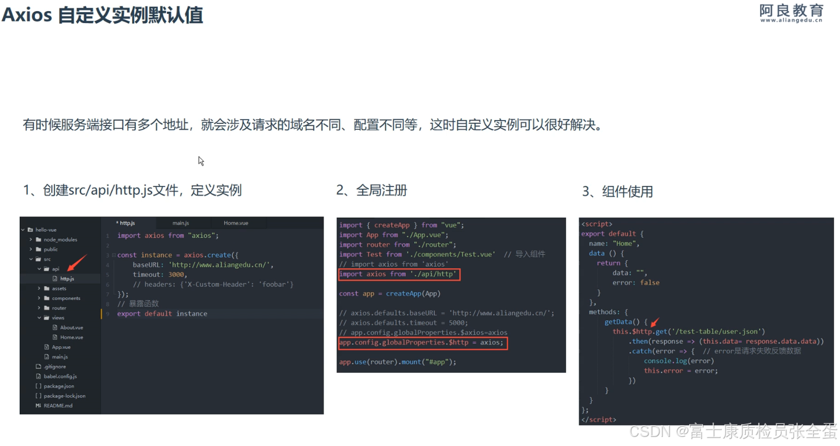Click the babel.config.js file icon
Viewport: 840px width, 446px height.
tap(39, 377)
